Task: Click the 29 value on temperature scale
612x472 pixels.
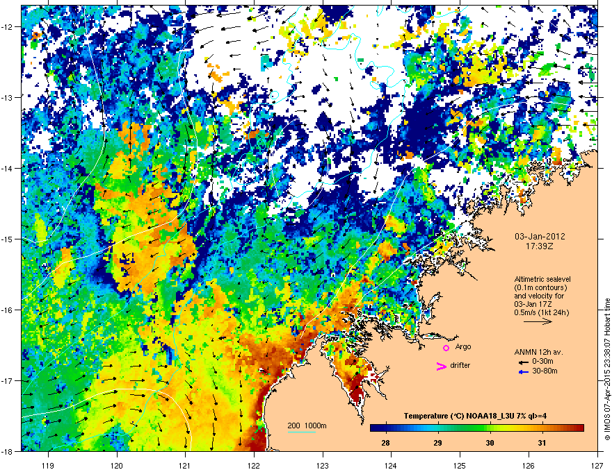Action: (x=438, y=443)
